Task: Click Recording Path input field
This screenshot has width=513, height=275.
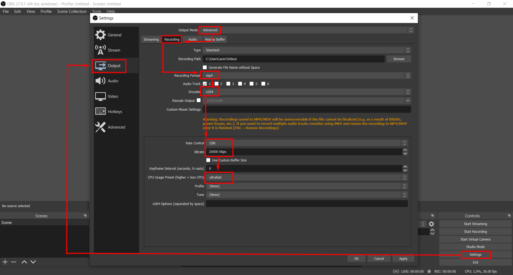Action: tap(294, 59)
